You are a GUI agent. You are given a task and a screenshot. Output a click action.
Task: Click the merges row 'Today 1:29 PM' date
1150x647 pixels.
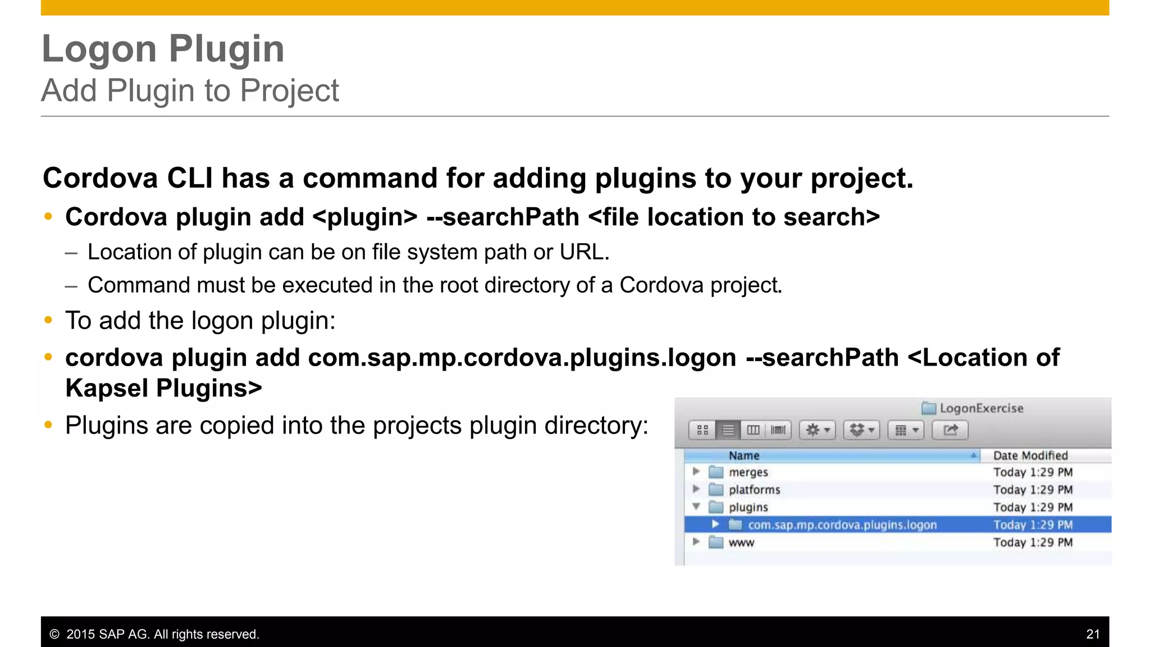(x=1033, y=472)
